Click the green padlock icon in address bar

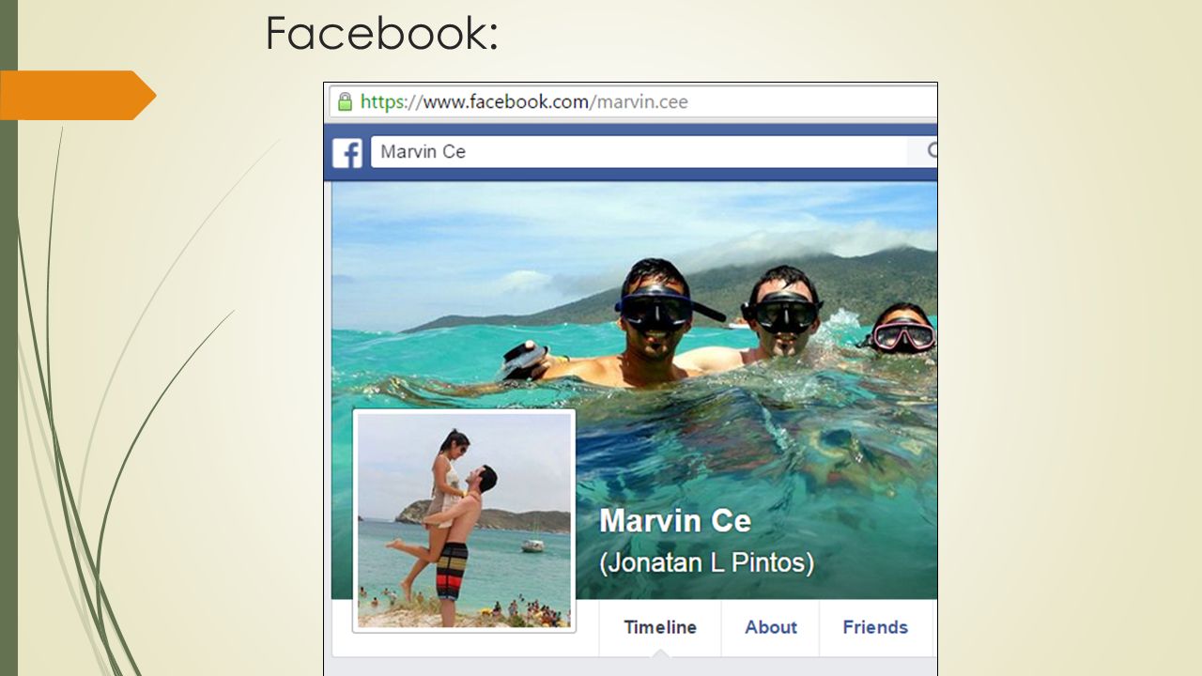click(345, 101)
